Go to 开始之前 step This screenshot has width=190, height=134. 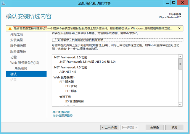[x=17, y=34]
